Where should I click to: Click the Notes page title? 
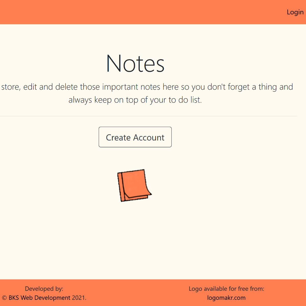pyautogui.click(x=135, y=63)
